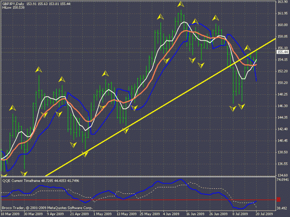Viewport: 290px width, 217px height.
Task: Select the 154.15 price level label
Action: tap(283, 60)
